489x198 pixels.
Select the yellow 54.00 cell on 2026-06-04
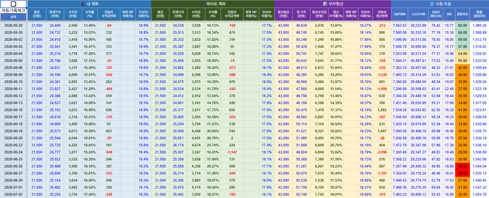462,54
